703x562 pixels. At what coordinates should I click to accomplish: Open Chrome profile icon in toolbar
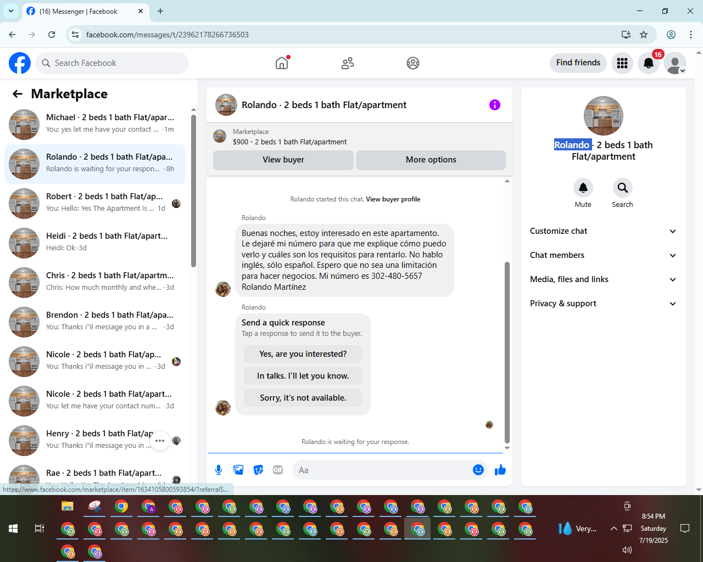pyautogui.click(x=671, y=35)
